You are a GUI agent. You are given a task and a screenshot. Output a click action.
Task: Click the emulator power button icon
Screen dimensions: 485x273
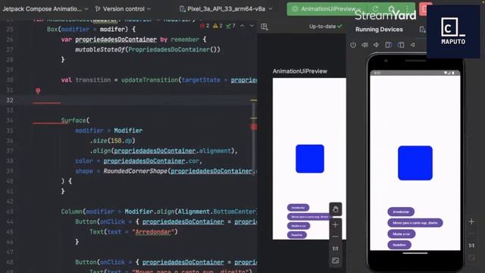[353, 45]
